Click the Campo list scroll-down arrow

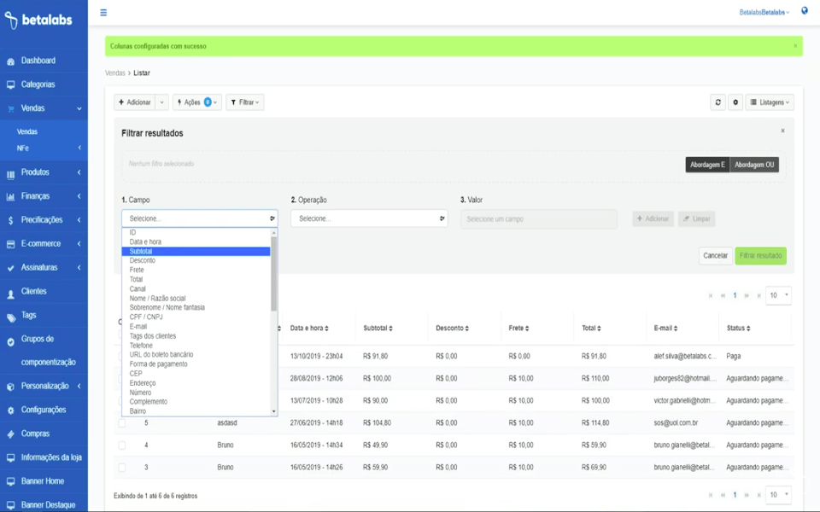pyautogui.click(x=273, y=411)
